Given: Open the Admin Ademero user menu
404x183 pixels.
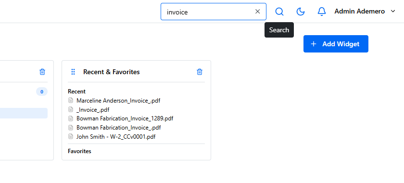Looking at the screenshot, I should (x=365, y=12).
